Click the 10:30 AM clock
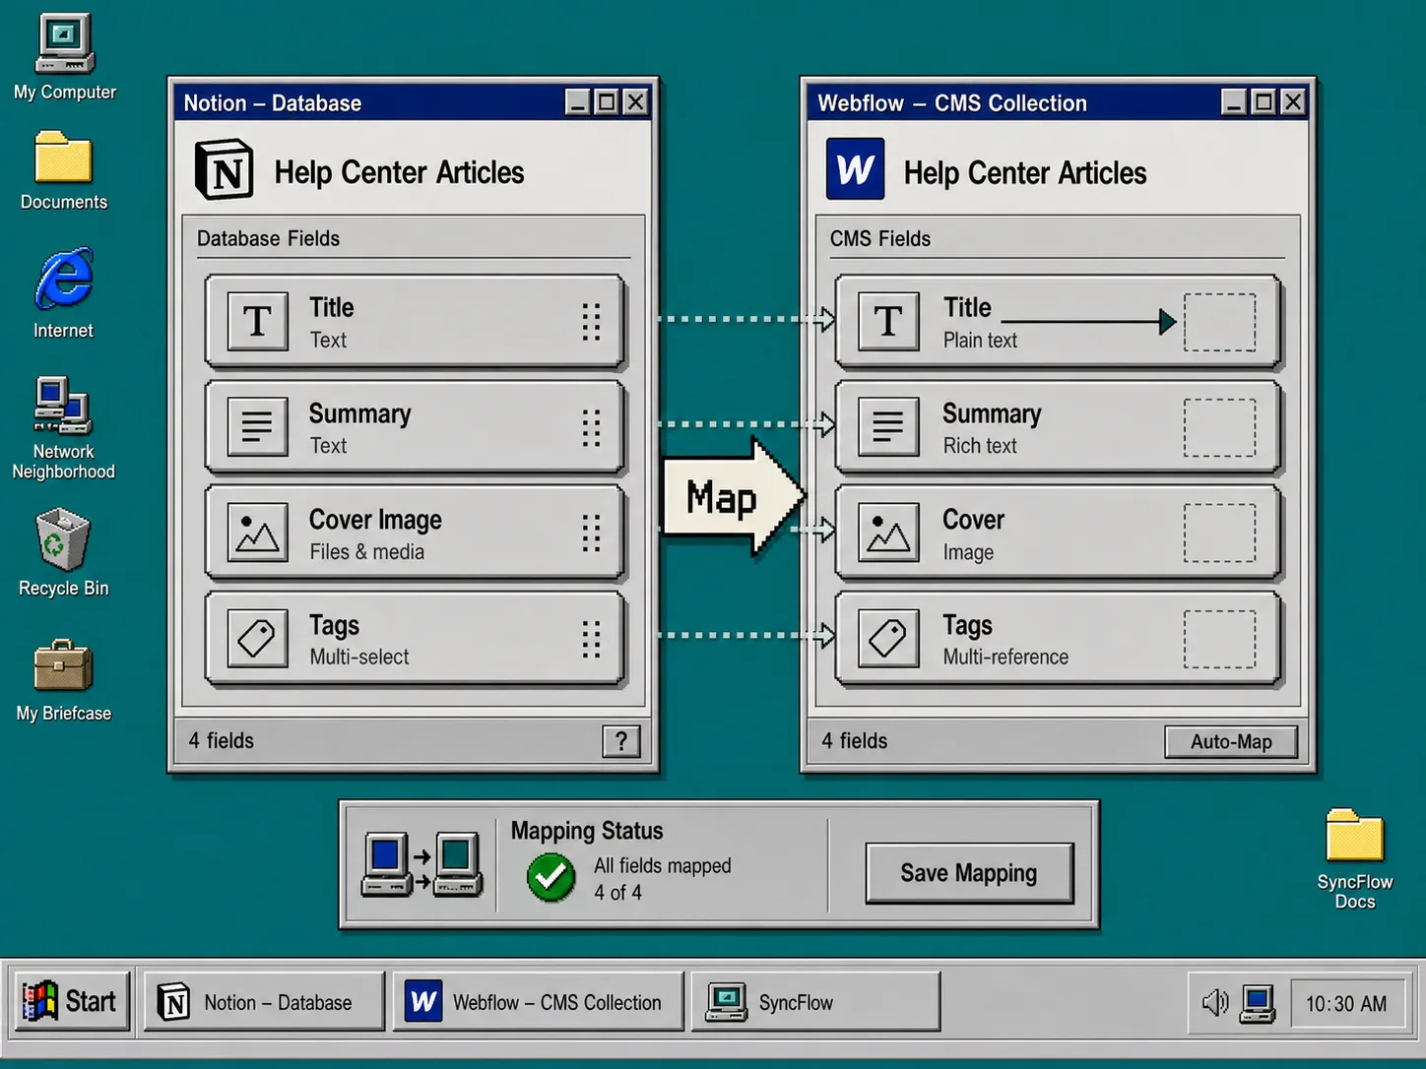This screenshot has height=1069, width=1426. point(1346,1003)
